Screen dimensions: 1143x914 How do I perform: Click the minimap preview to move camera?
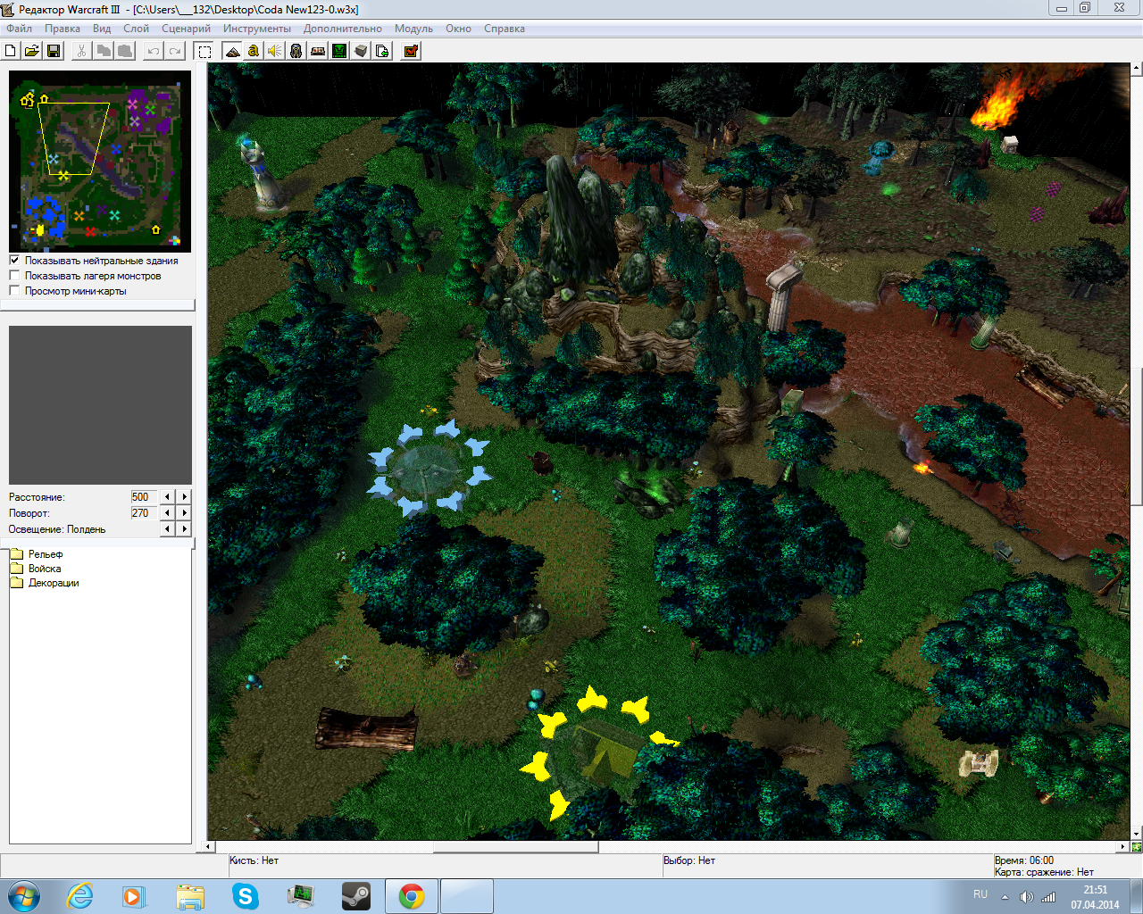(x=100, y=162)
